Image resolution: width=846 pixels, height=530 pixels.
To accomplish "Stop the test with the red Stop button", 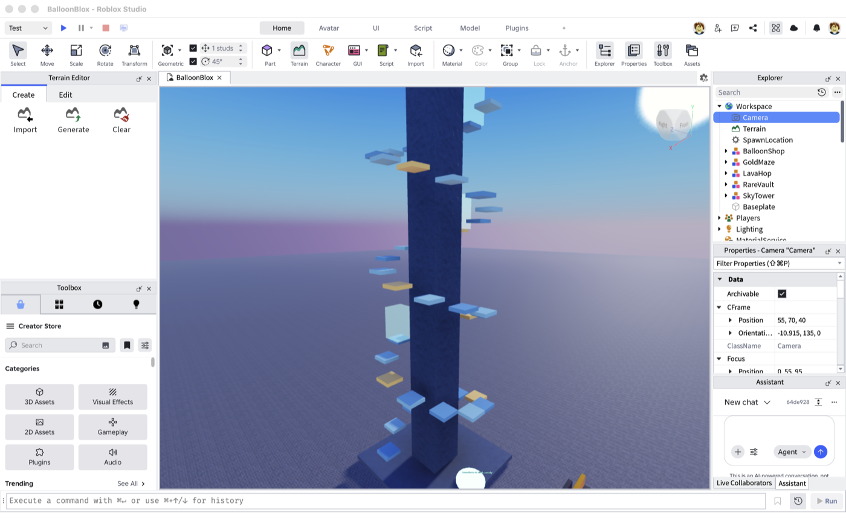I will click(x=106, y=28).
